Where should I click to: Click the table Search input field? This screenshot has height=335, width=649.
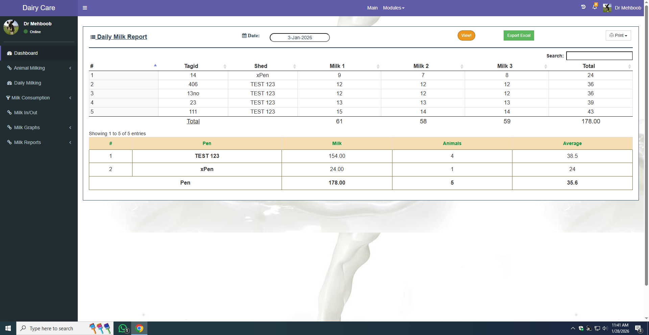tap(599, 56)
